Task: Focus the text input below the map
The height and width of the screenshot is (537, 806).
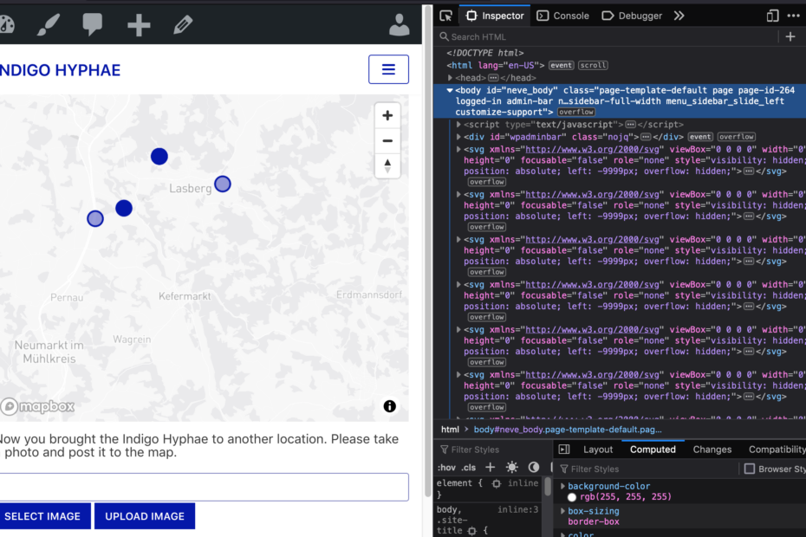Action: click(204, 487)
